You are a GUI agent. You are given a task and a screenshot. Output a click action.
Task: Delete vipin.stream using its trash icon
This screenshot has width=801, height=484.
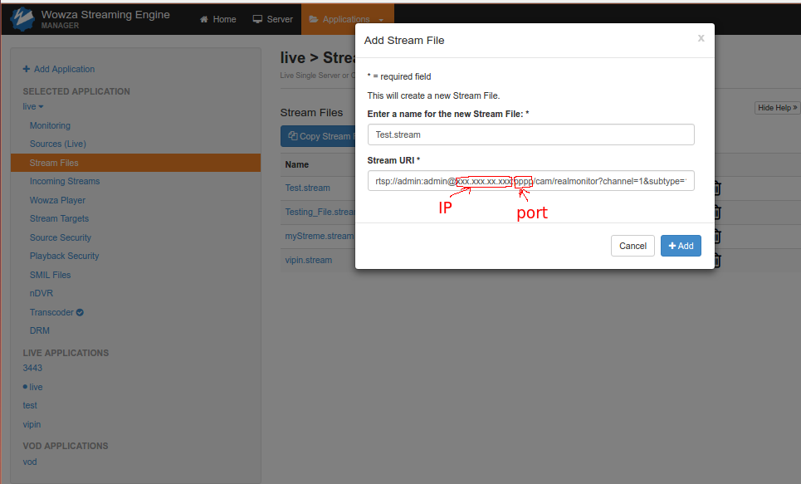(x=716, y=260)
